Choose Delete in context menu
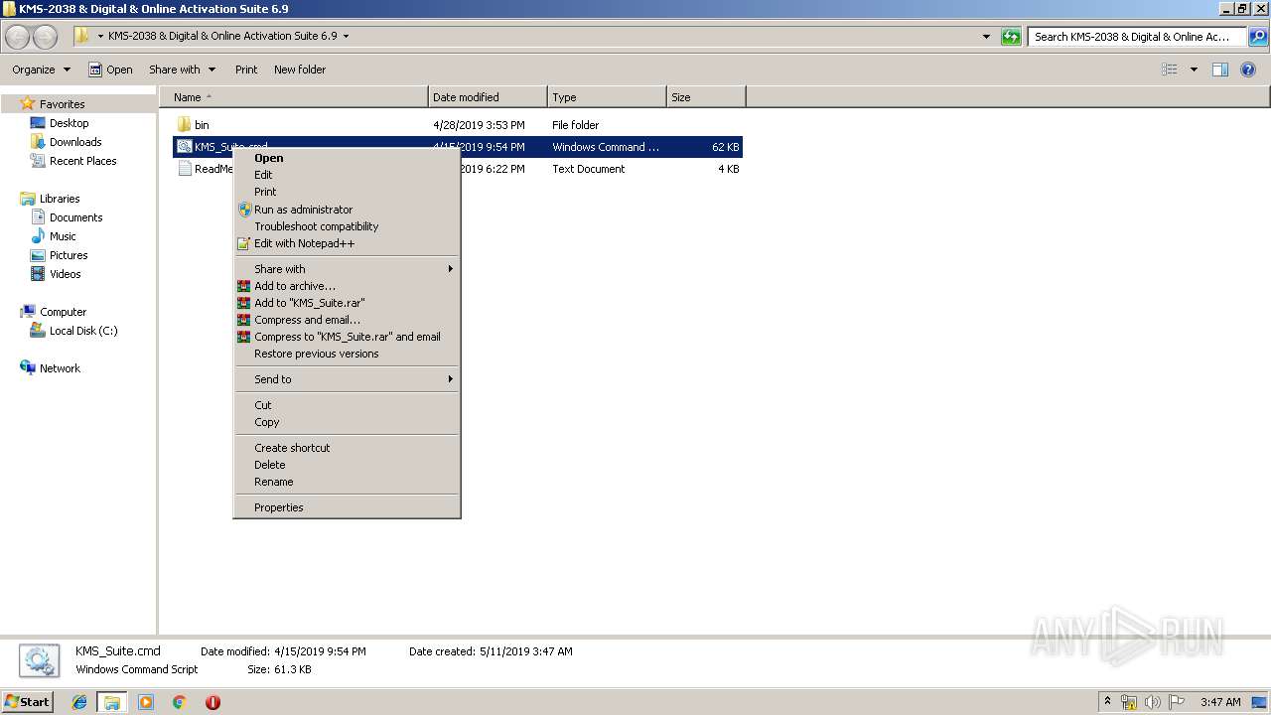This screenshot has width=1271, height=715. (347, 465)
